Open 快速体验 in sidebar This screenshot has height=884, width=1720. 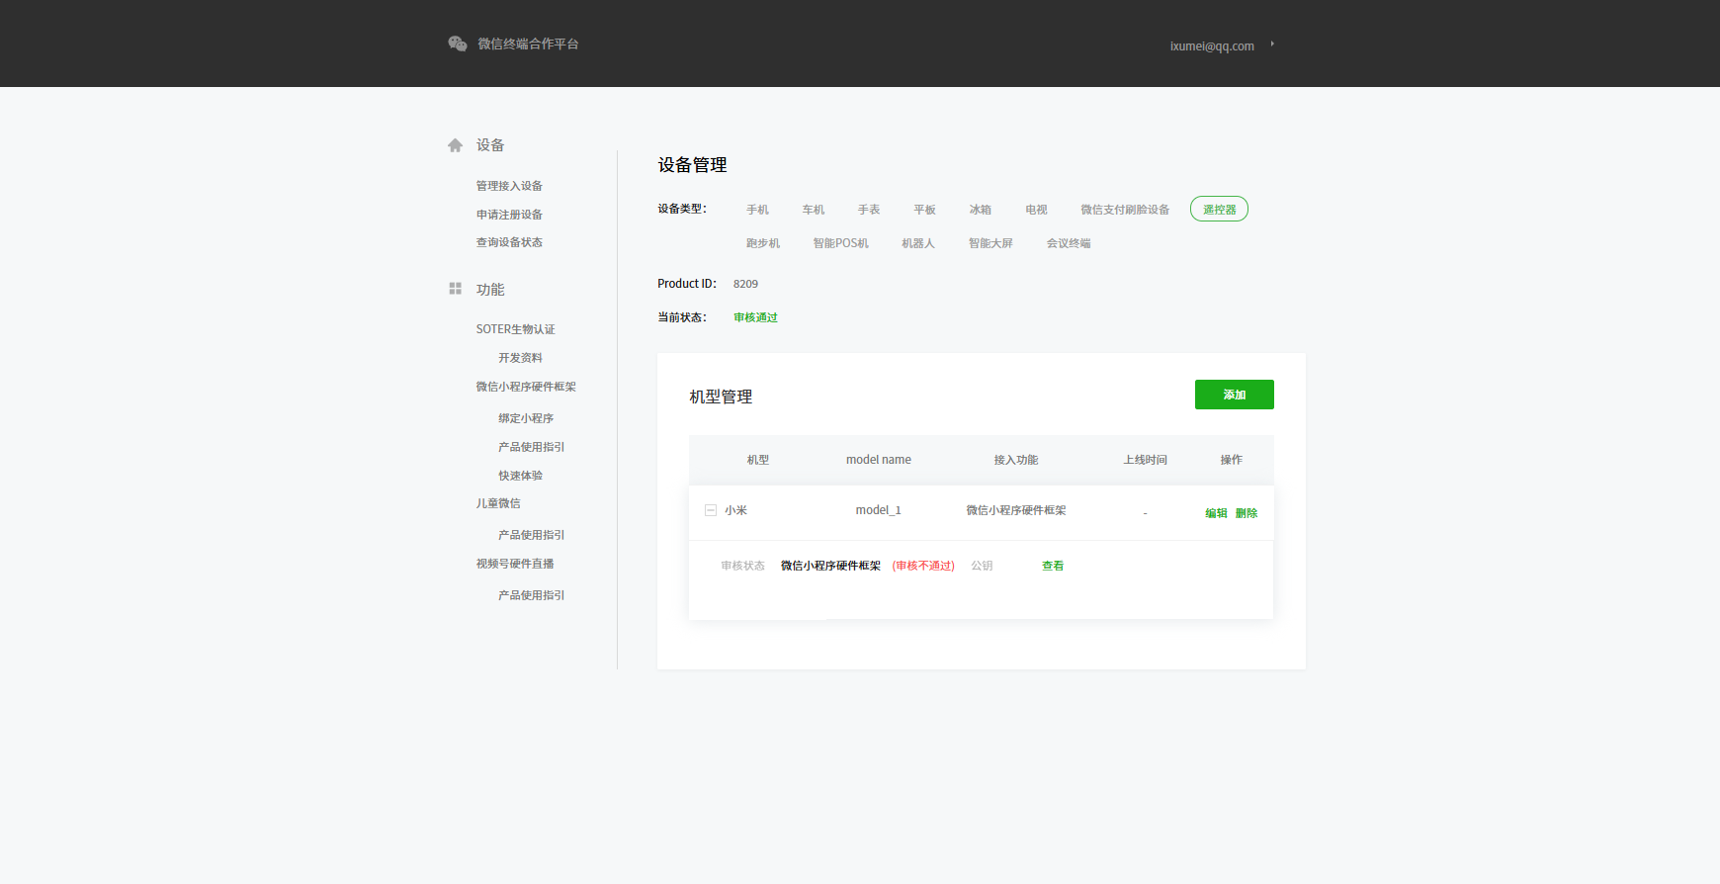click(x=520, y=476)
